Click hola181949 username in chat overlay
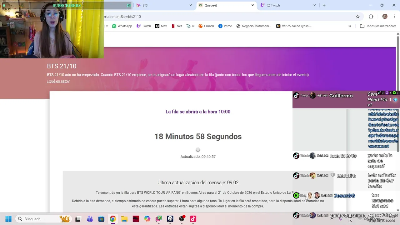Image resolution: width=400 pixels, height=225 pixels. coord(343,156)
